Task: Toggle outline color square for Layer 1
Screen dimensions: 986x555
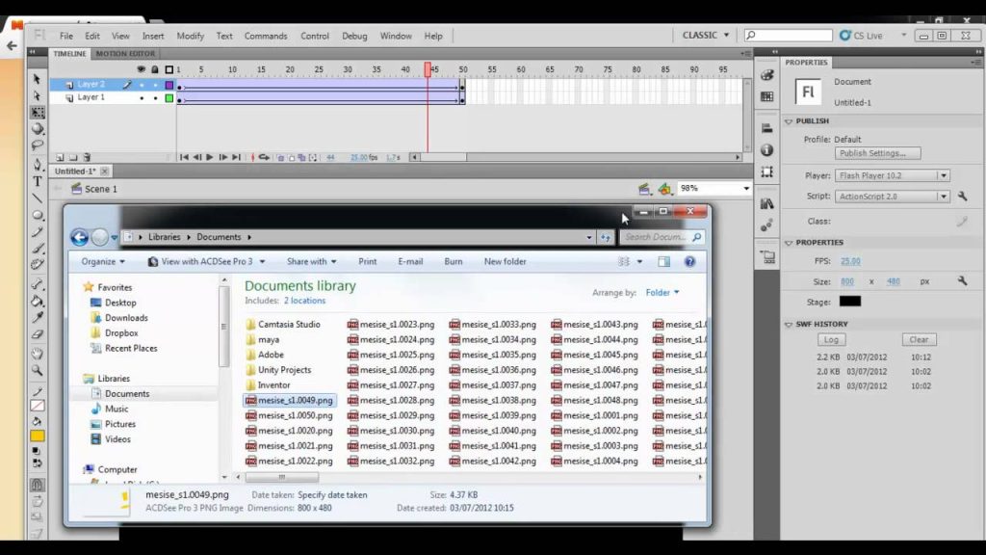Action: (x=169, y=98)
